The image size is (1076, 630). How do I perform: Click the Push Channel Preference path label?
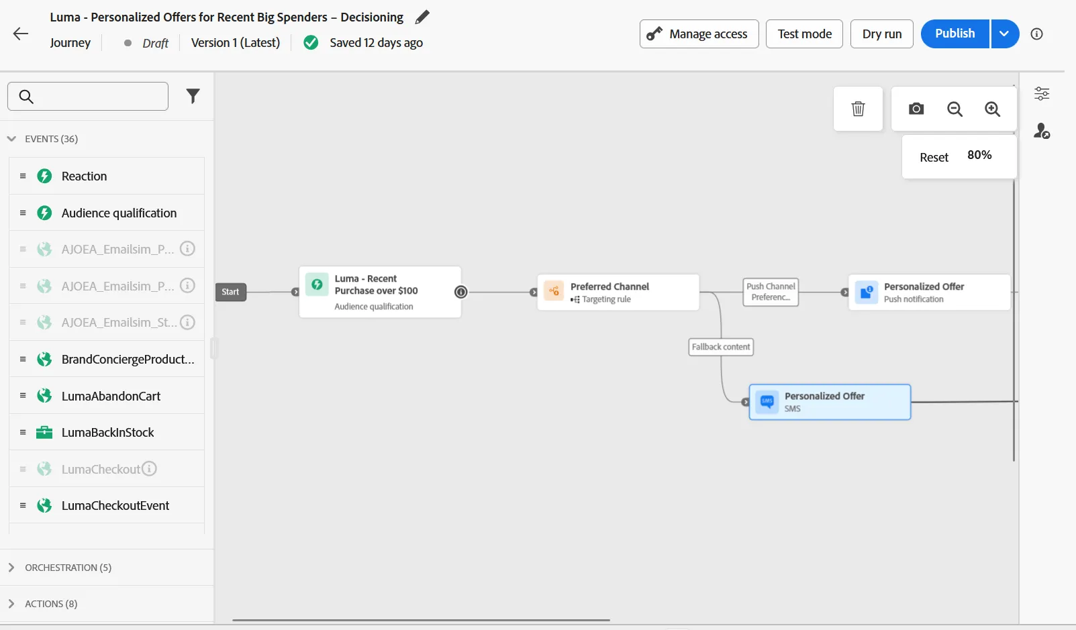coord(771,292)
